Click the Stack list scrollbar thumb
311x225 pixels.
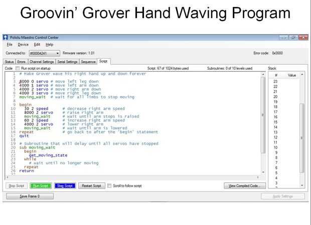point(302,138)
